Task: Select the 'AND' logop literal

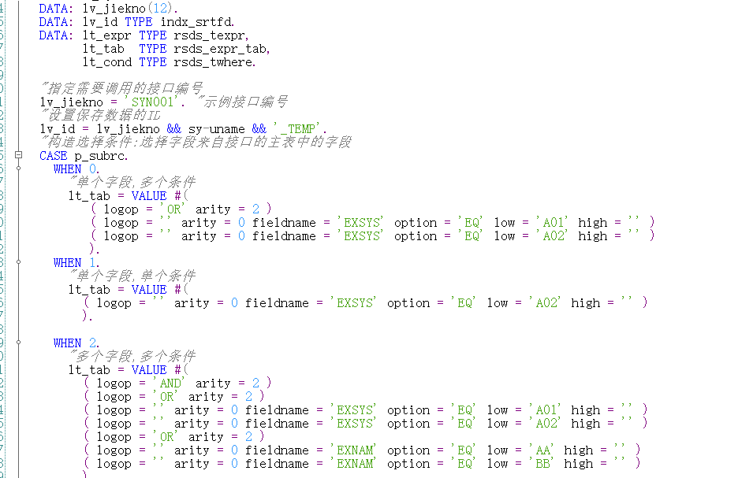Action: click(170, 384)
